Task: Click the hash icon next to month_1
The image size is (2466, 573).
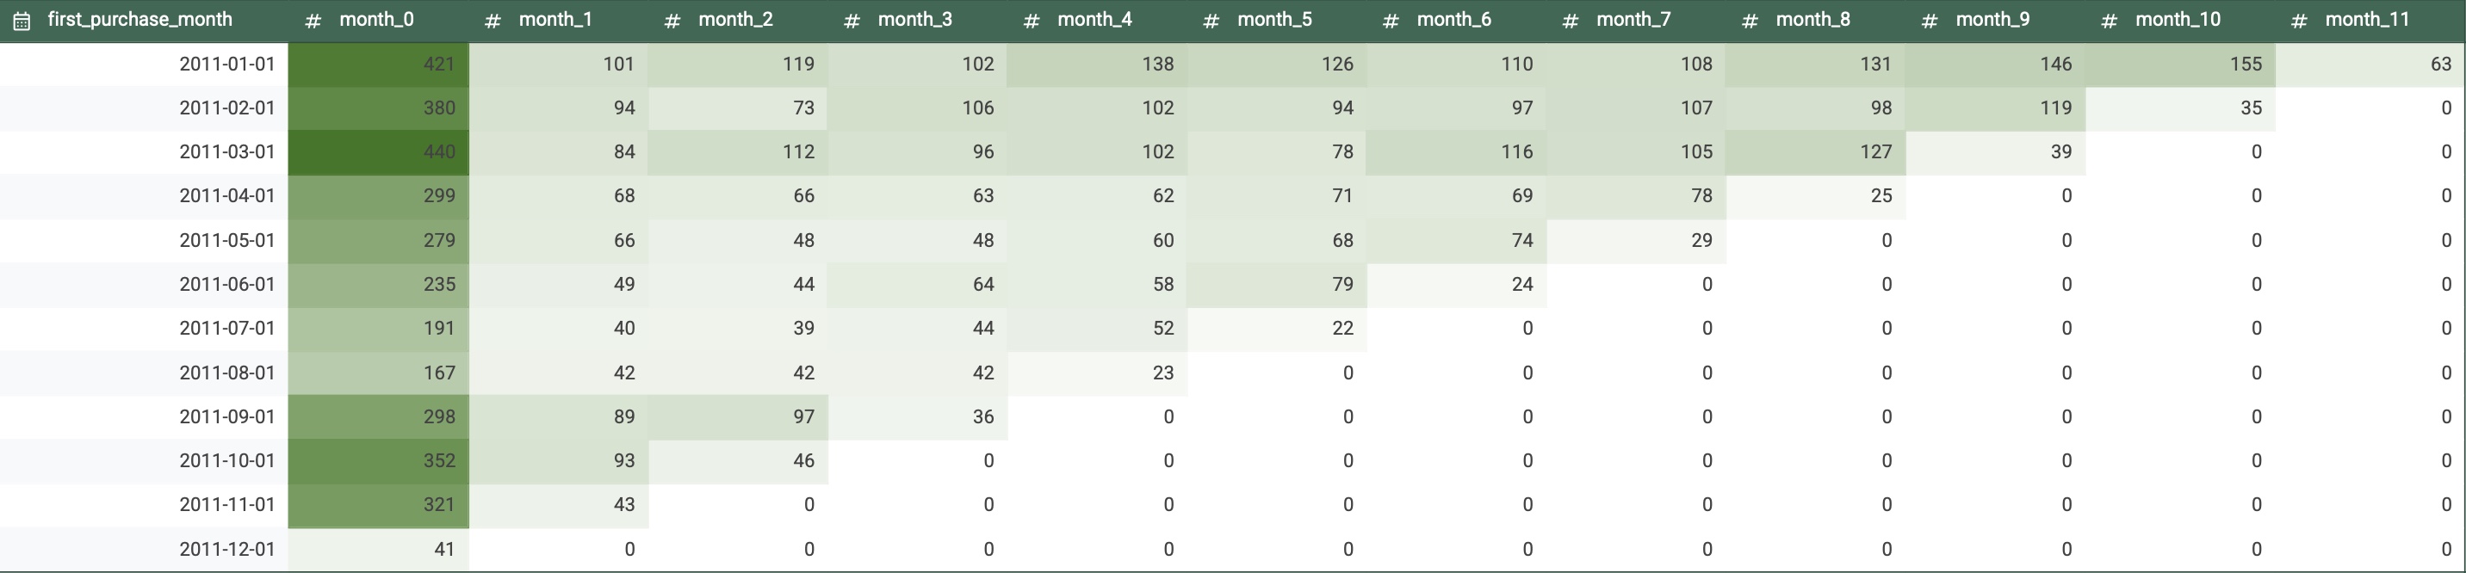Action: (492, 20)
